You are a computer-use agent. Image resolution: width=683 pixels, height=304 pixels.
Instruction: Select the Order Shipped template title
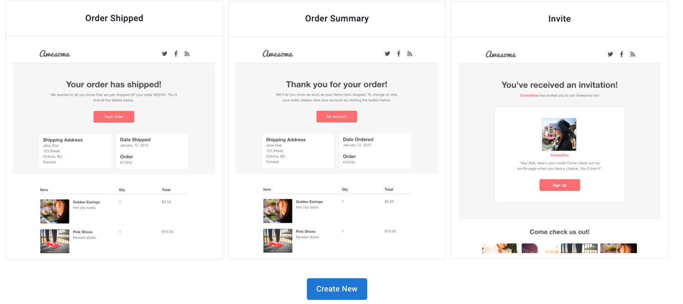click(114, 18)
